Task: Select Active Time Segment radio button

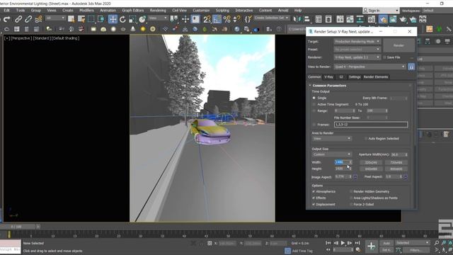Action: [x=314, y=104]
